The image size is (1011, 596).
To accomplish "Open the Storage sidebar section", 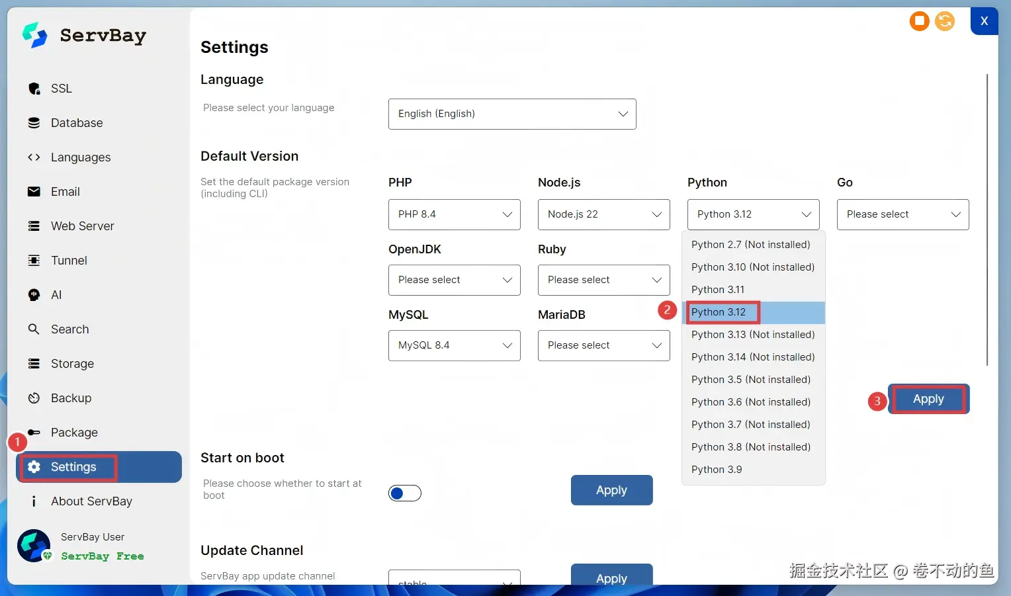I will (99, 364).
